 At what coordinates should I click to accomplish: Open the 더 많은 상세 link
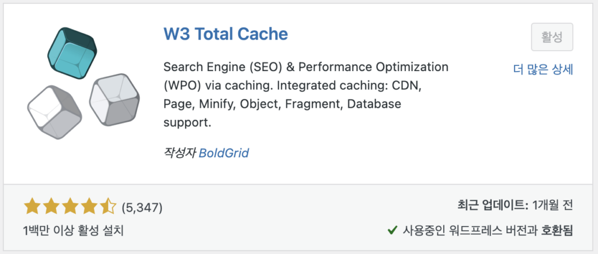pyautogui.click(x=543, y=69)
